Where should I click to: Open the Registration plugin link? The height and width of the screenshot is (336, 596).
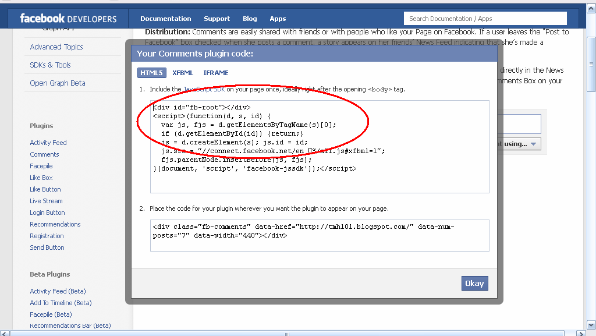pos(47,236)
